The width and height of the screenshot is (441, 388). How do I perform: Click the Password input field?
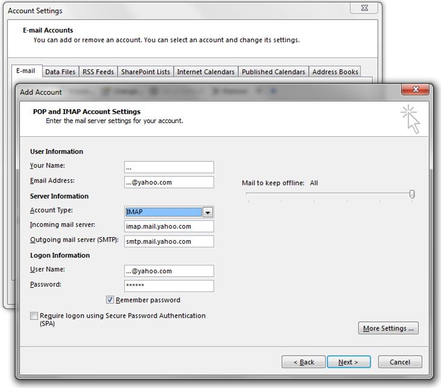click(x=169, y=286)
